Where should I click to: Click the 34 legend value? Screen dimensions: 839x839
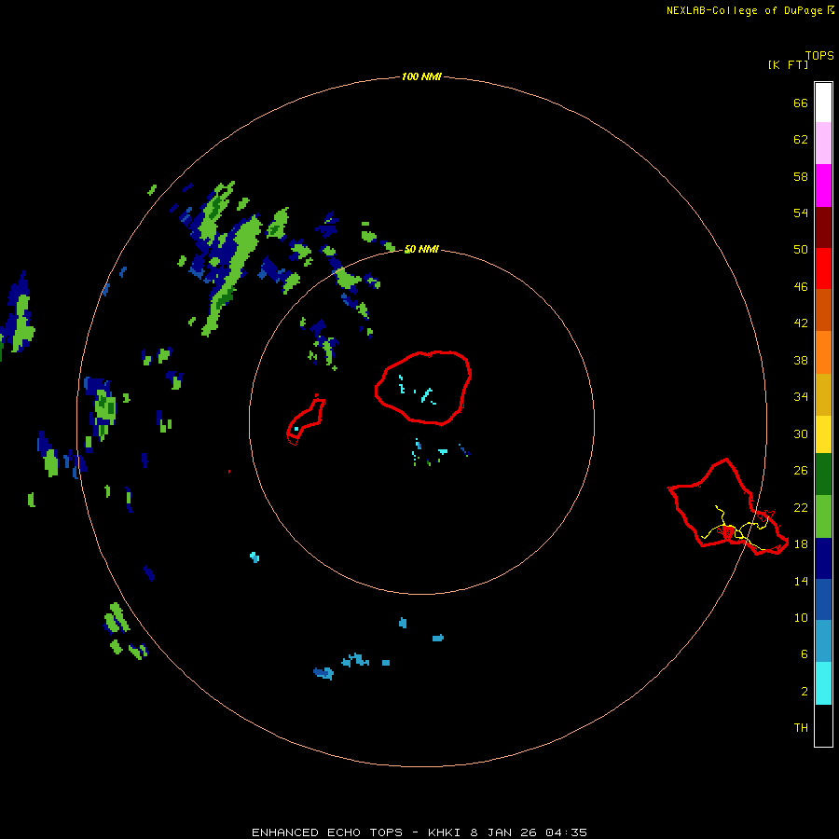click(x=801, y=396)
